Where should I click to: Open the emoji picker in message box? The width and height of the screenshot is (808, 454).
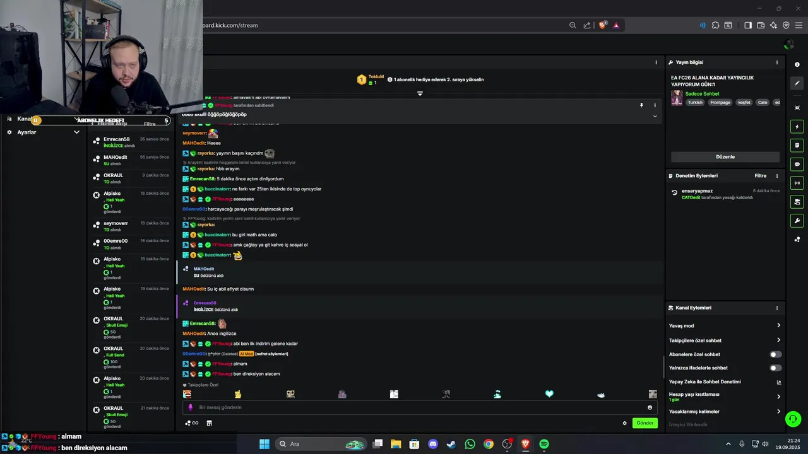point(650,407)
